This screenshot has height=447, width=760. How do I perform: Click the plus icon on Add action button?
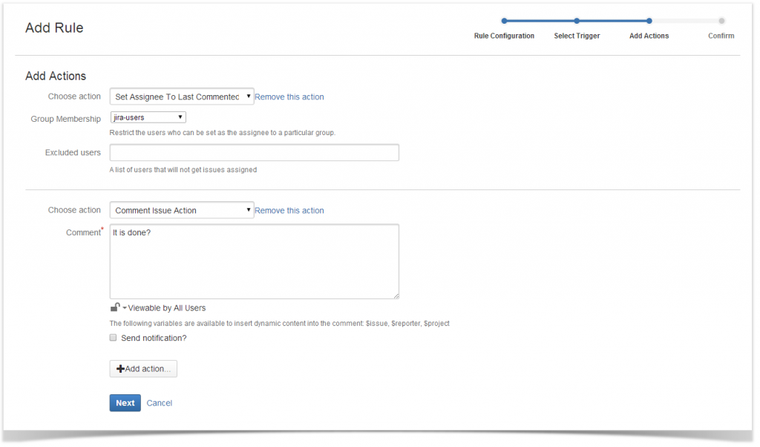121,368
